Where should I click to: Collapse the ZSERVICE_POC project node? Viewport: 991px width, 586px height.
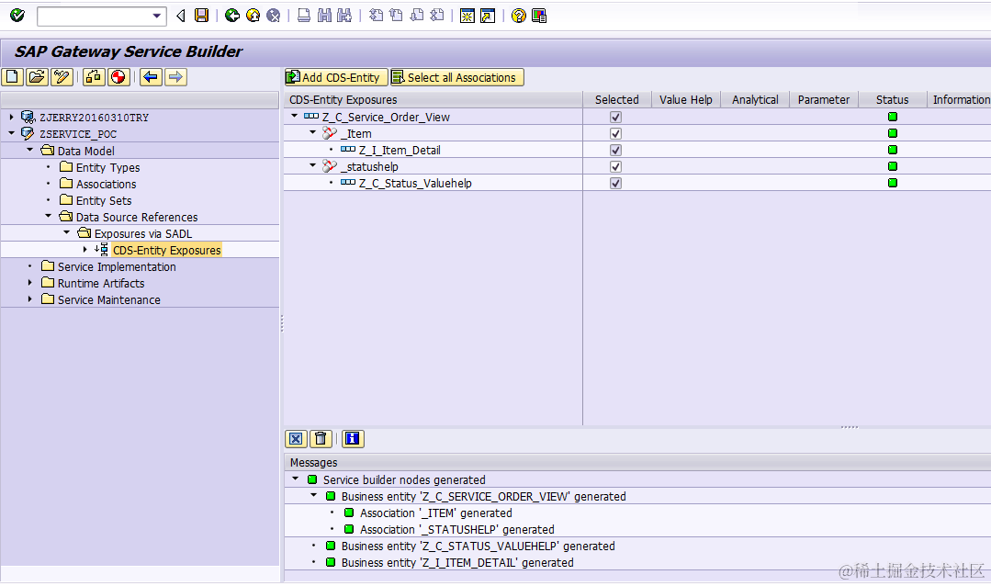tap(11, 133)
